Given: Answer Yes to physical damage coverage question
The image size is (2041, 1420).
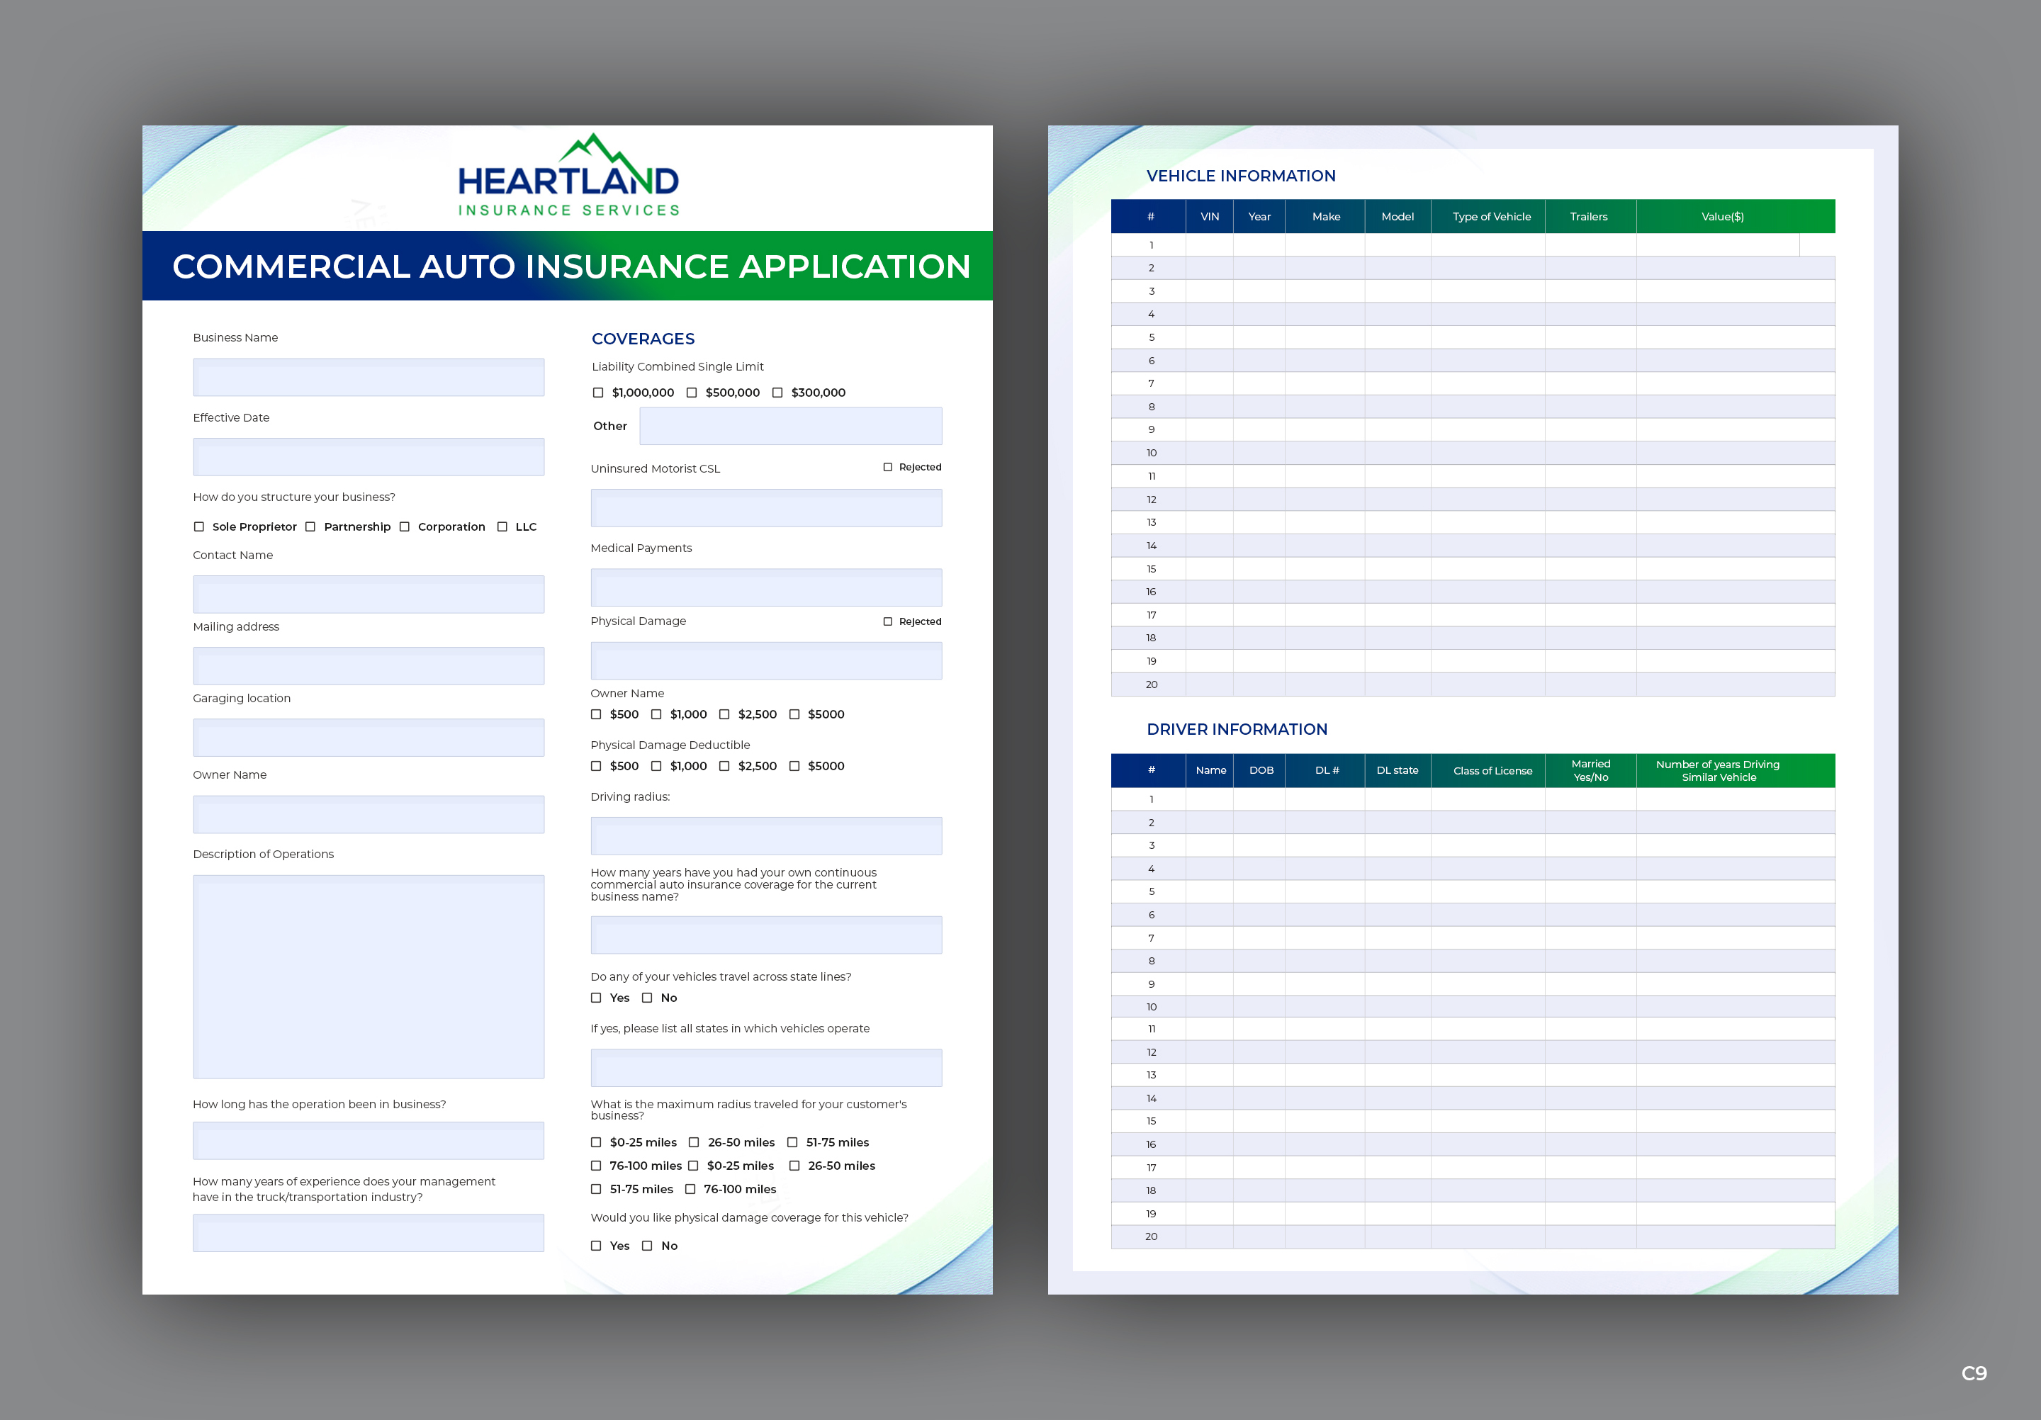Looking at the screenshot, I should 597,1246.
